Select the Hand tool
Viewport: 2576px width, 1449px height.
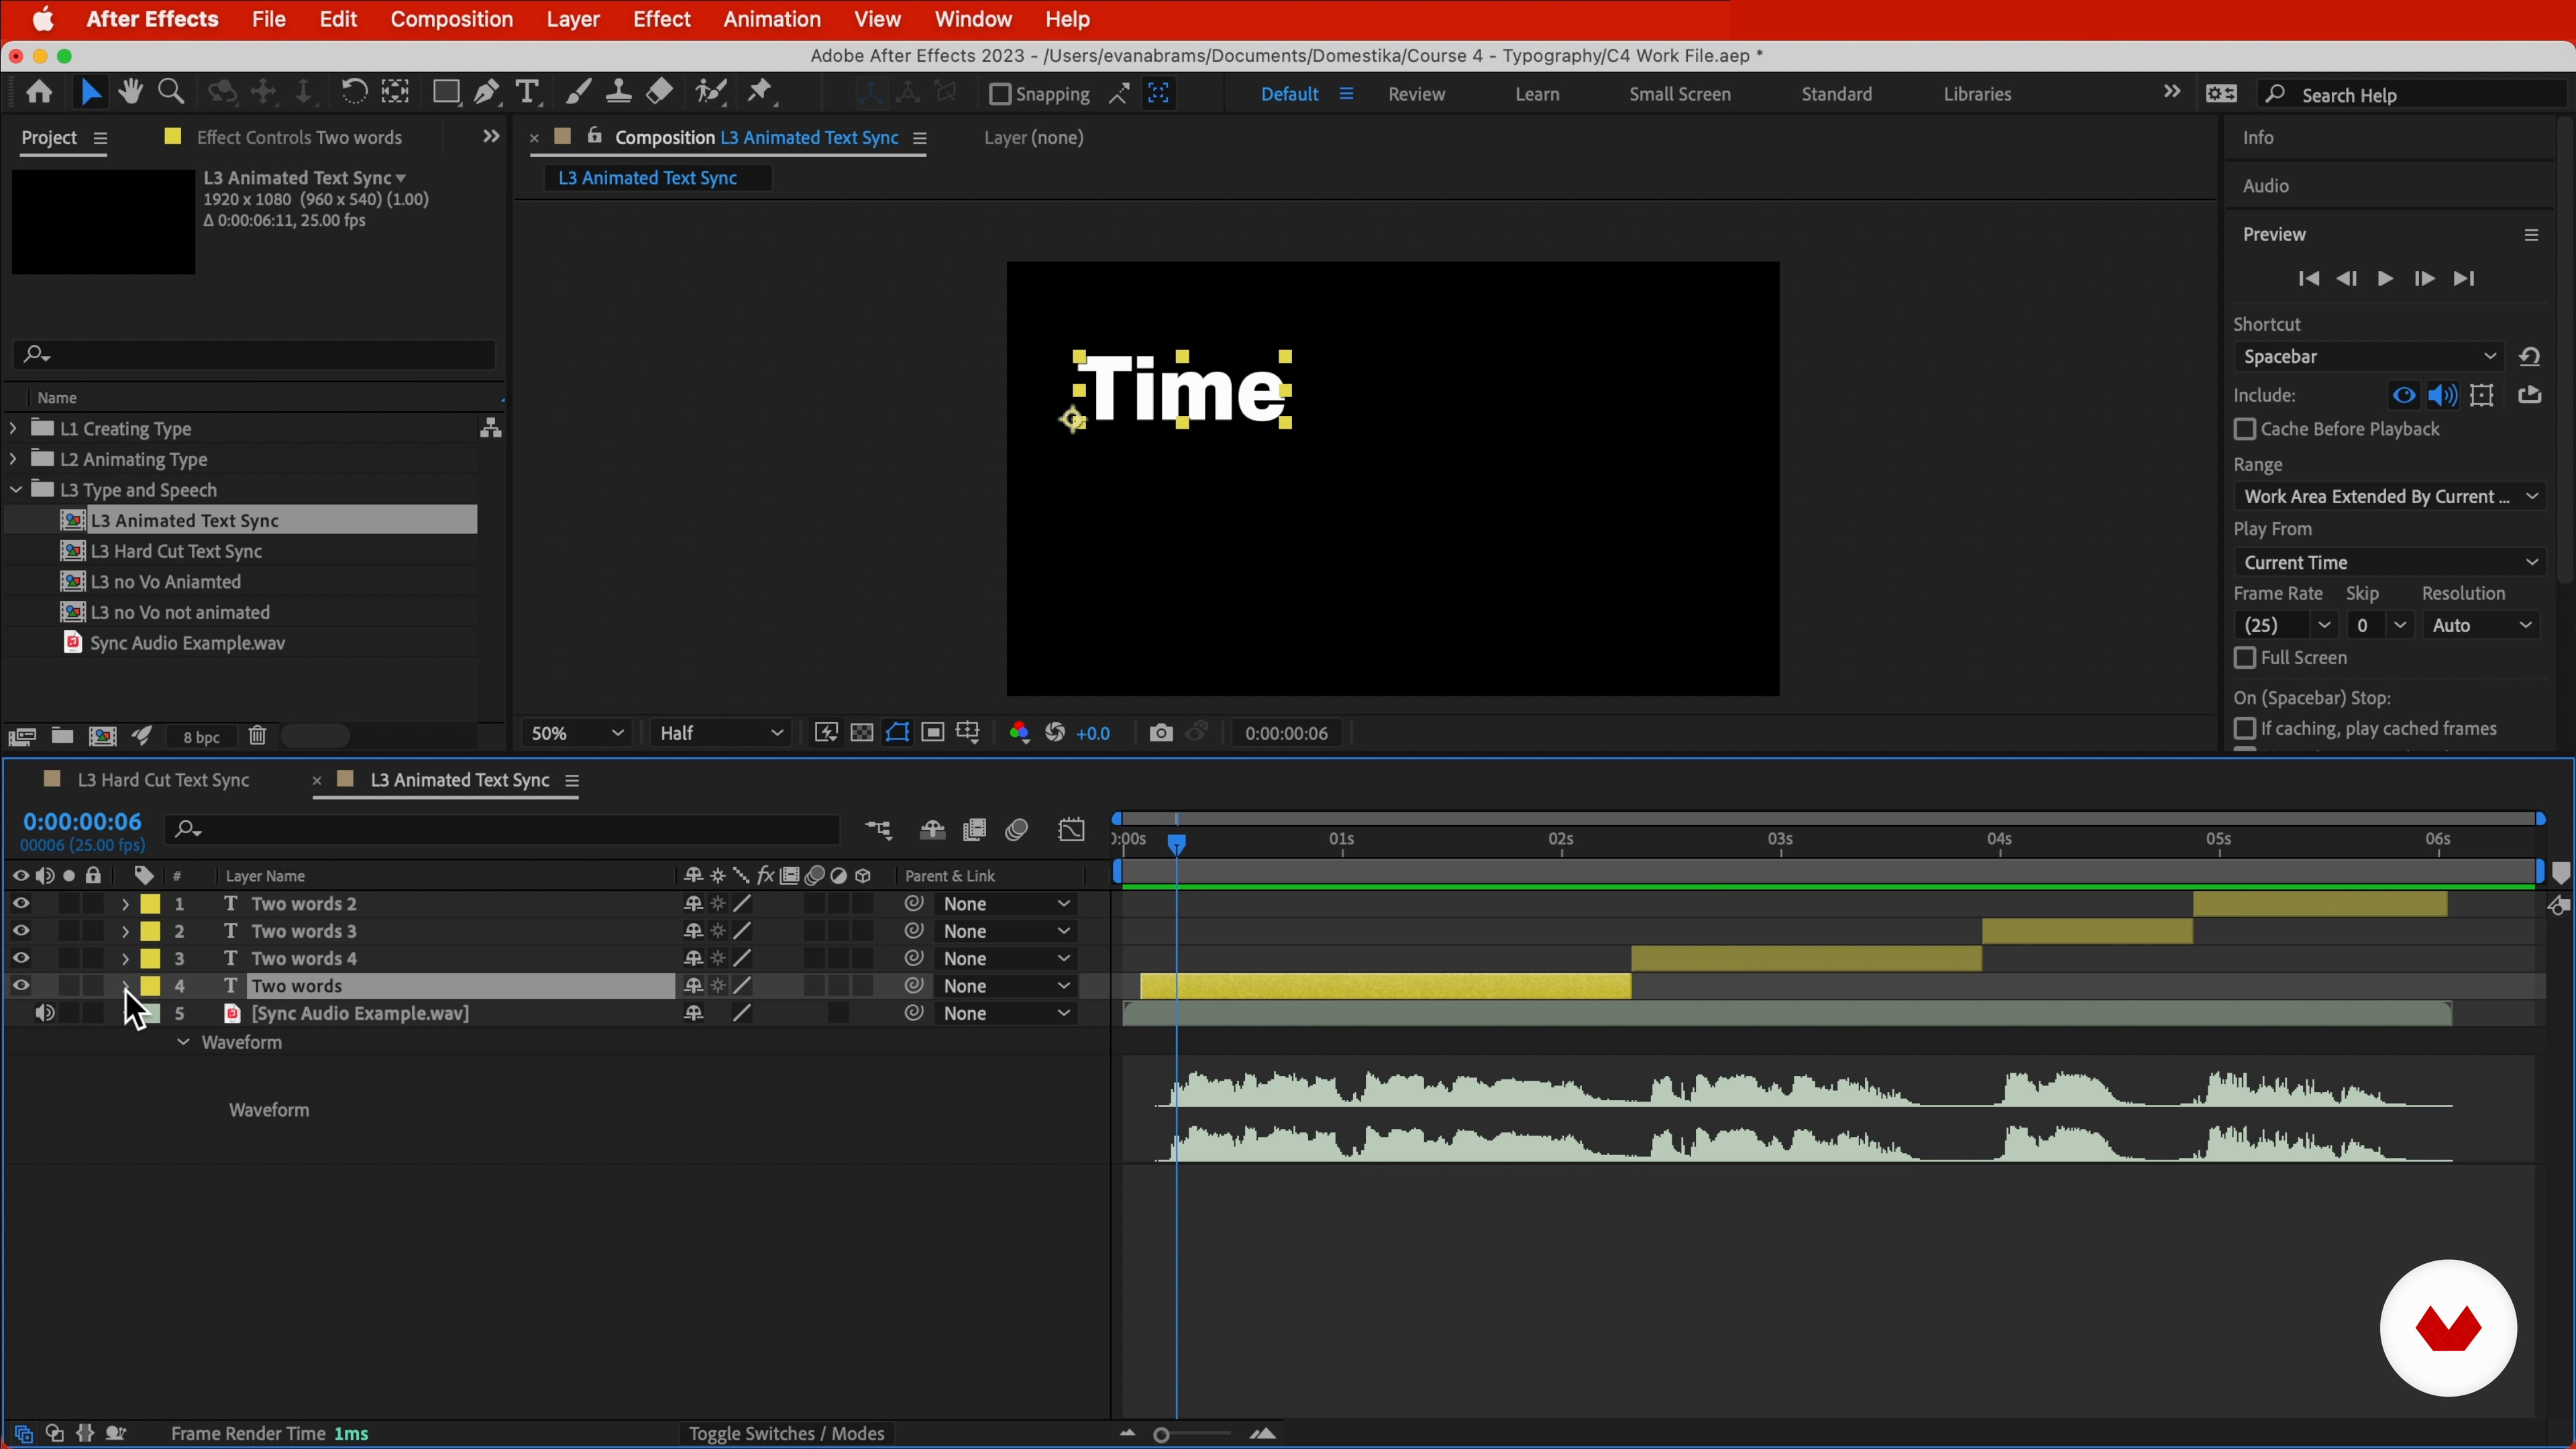pyautogui.click(x=130, y=93)
